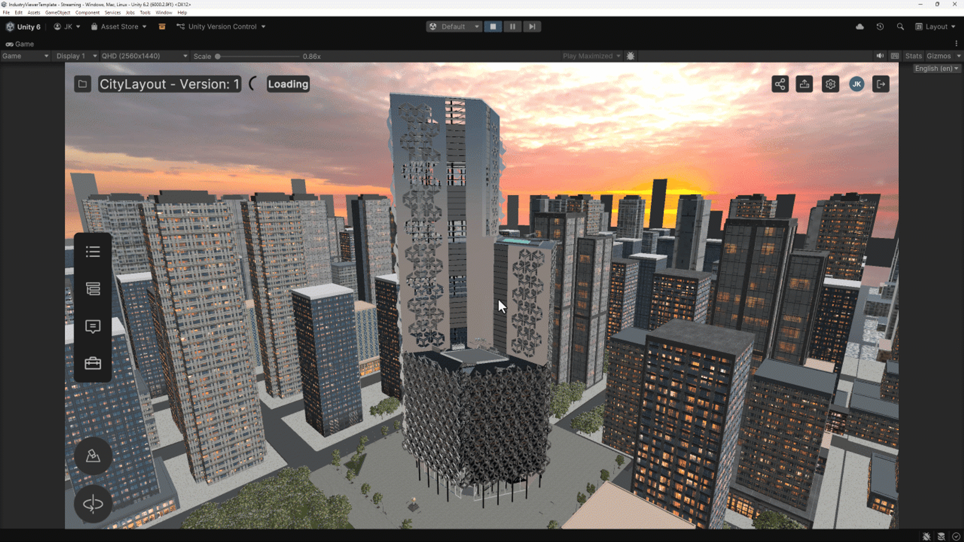Open the undo history icon
The height and width of the screenshot is (542, 964).
click(x=880, y=27)
